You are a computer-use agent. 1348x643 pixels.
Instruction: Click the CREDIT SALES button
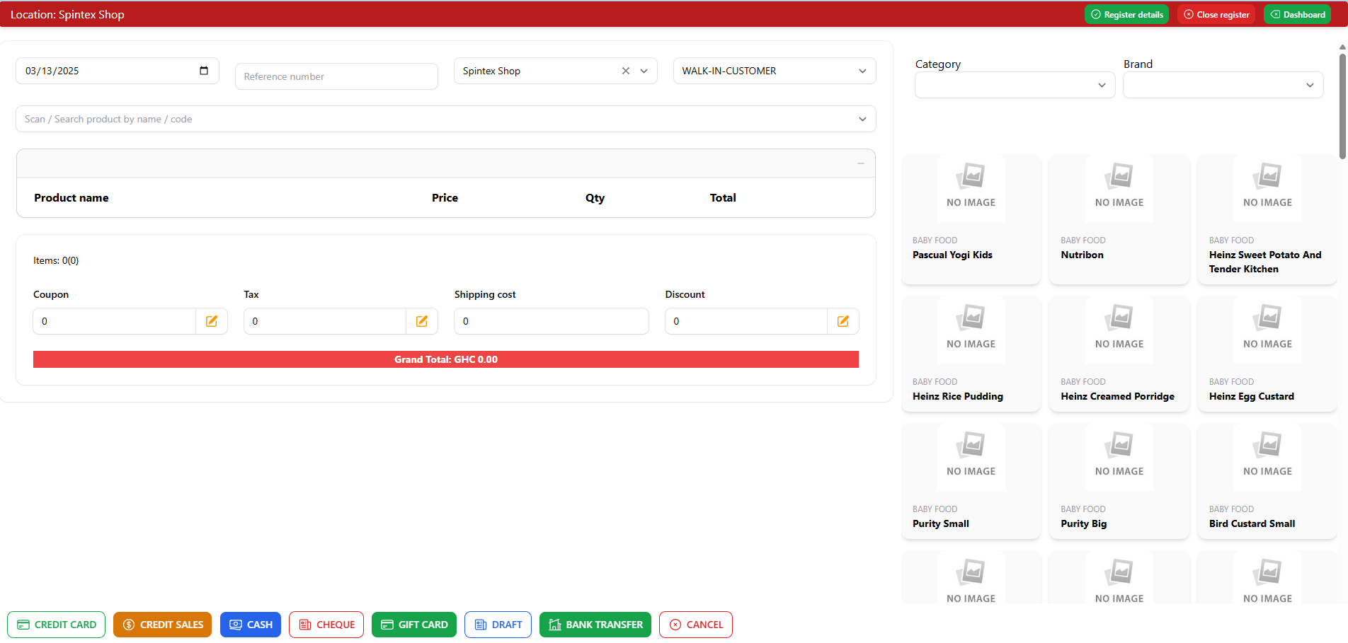[162, 625]
